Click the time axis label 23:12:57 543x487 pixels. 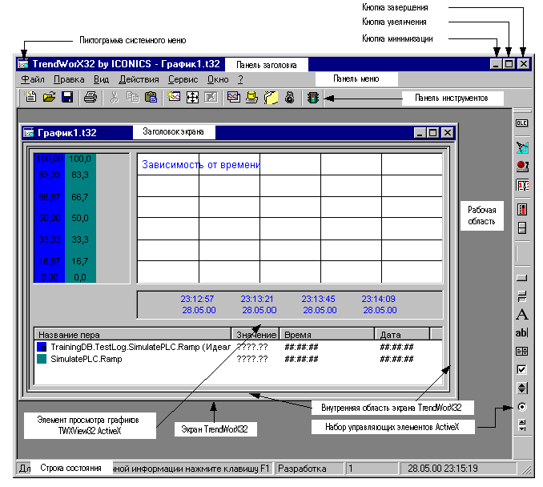pos(197,299)
